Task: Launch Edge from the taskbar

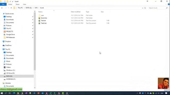Action: point(14,93)
